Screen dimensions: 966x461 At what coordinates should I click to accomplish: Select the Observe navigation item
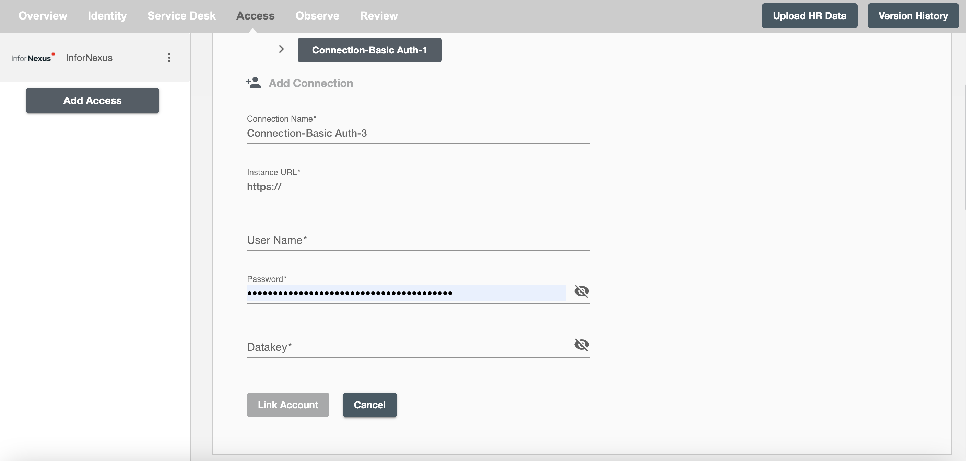317,15
